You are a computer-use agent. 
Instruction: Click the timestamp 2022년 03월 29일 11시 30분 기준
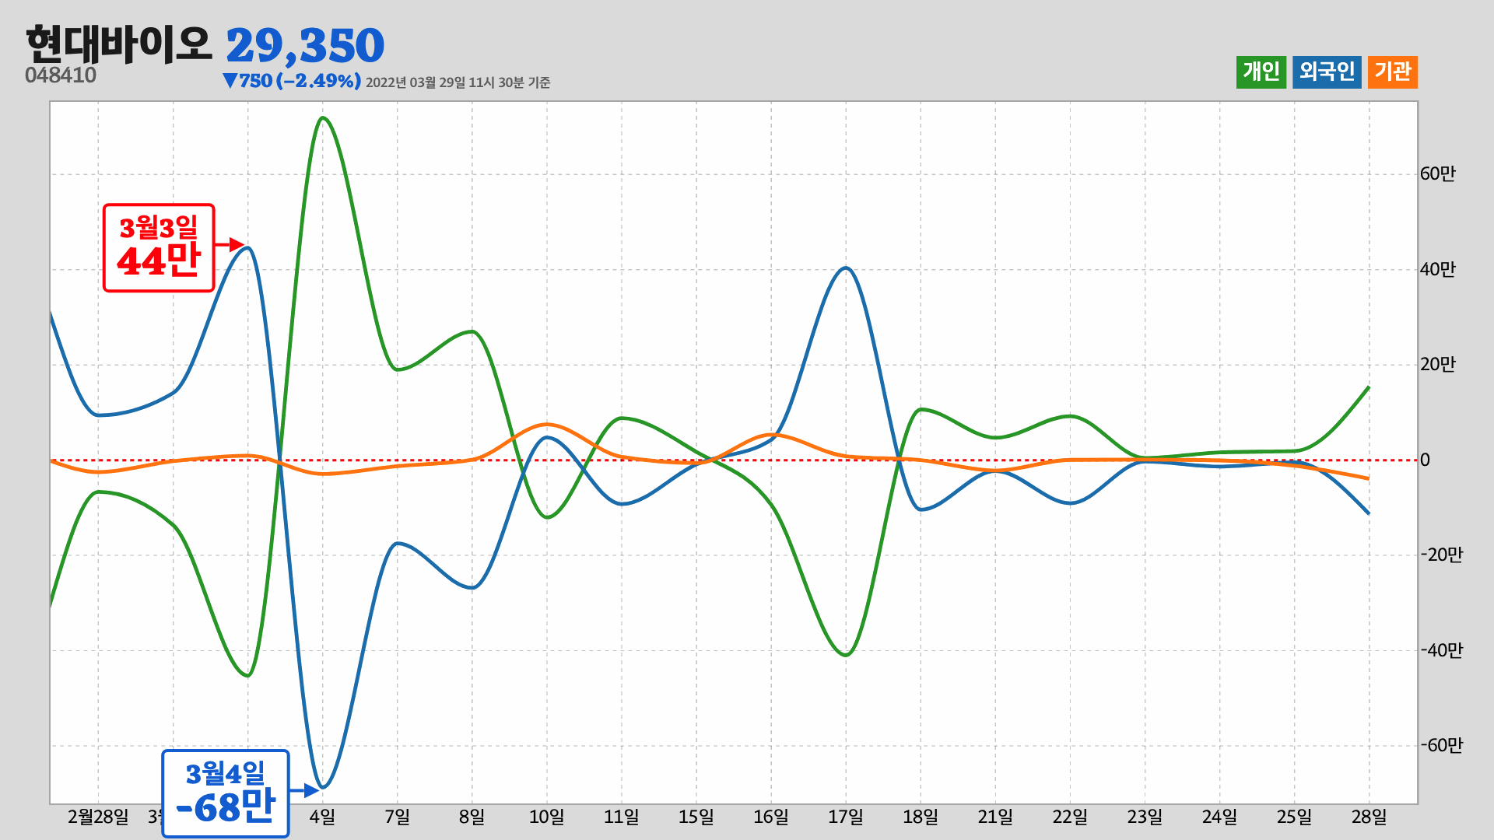pyautogui.click(x=458, y=82)
